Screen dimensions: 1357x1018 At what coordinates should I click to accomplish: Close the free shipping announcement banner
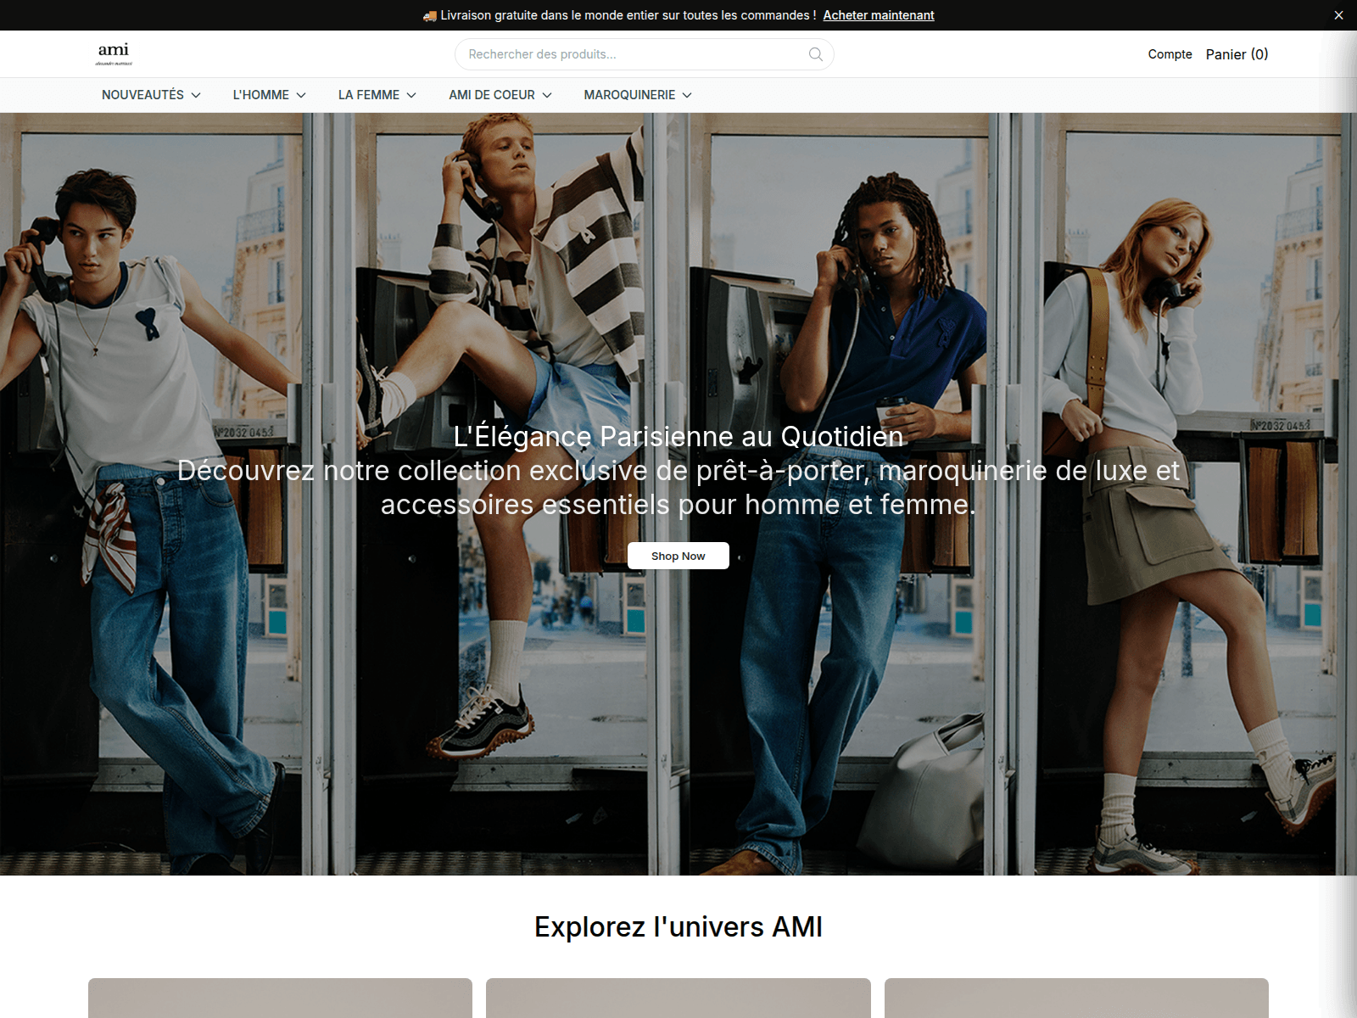point(1338,15)
